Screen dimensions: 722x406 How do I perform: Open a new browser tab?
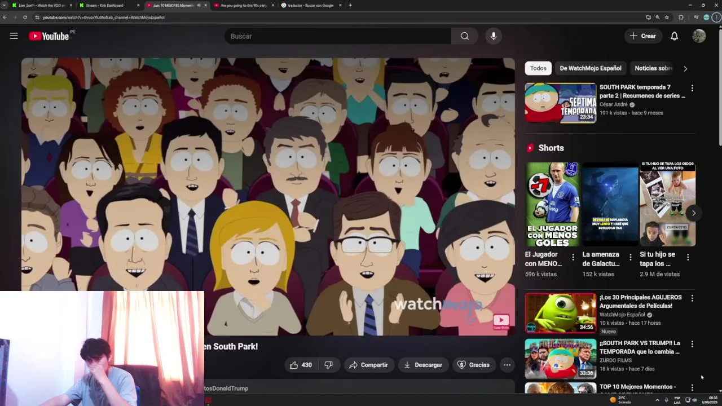[350, 5]
